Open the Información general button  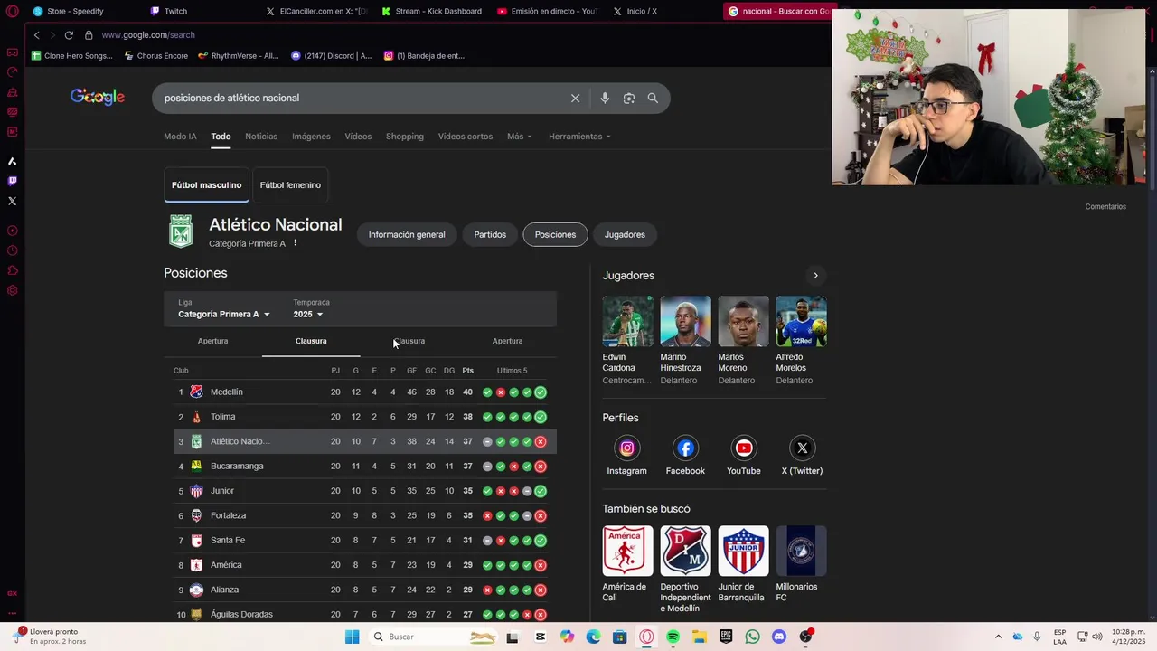(407, 234)
